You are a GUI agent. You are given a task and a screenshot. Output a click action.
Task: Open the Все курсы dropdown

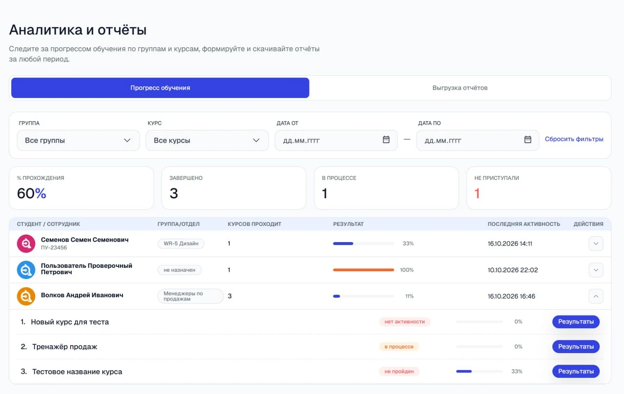207,140
